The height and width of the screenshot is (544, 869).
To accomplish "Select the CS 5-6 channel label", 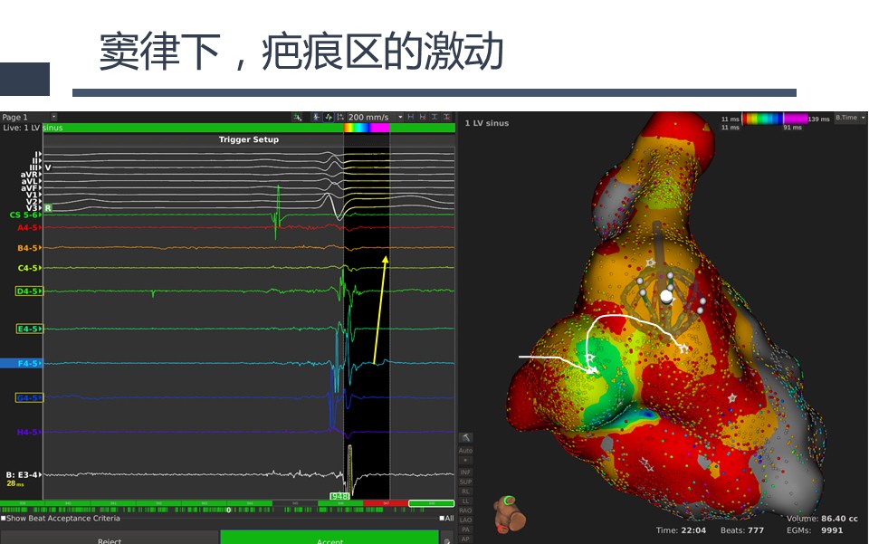I will pos(24,215).
